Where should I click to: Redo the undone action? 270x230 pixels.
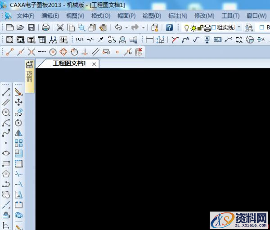[135, 27]
